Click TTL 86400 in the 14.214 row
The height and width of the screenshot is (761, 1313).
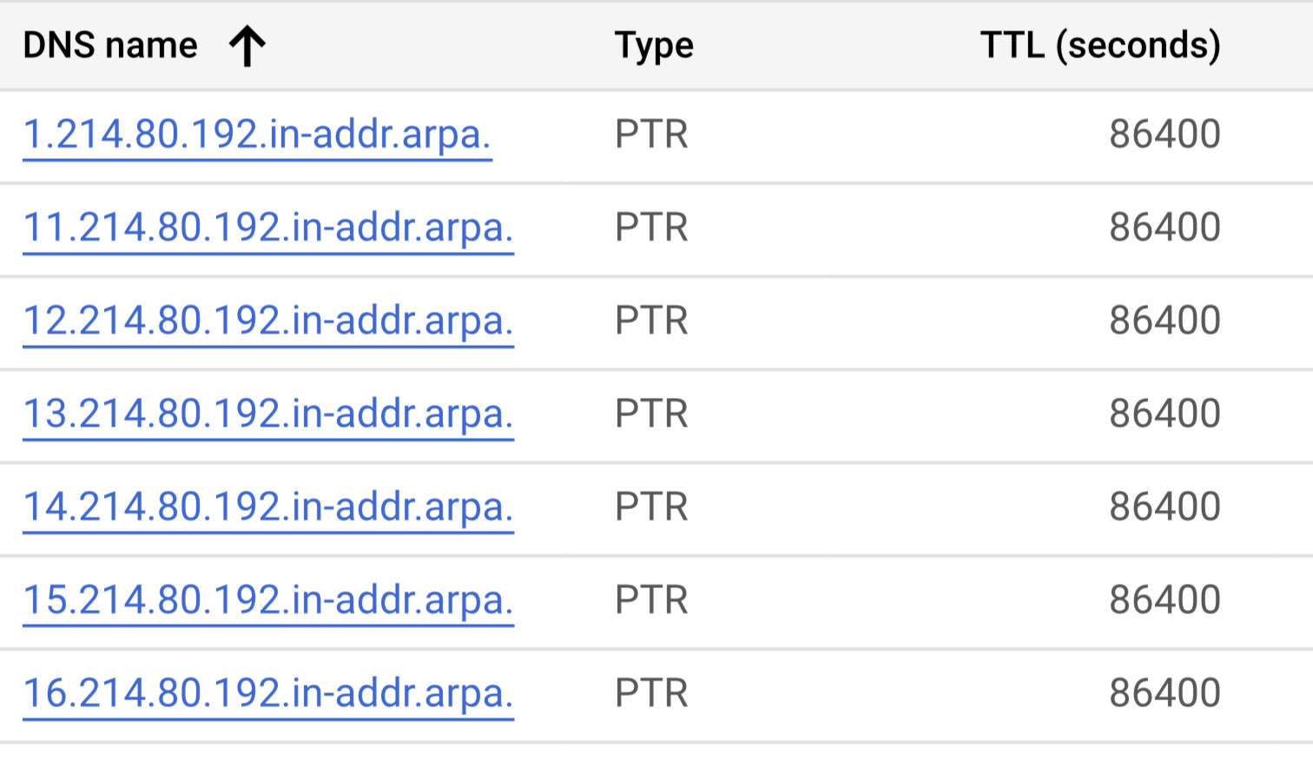pos(1165,506)
